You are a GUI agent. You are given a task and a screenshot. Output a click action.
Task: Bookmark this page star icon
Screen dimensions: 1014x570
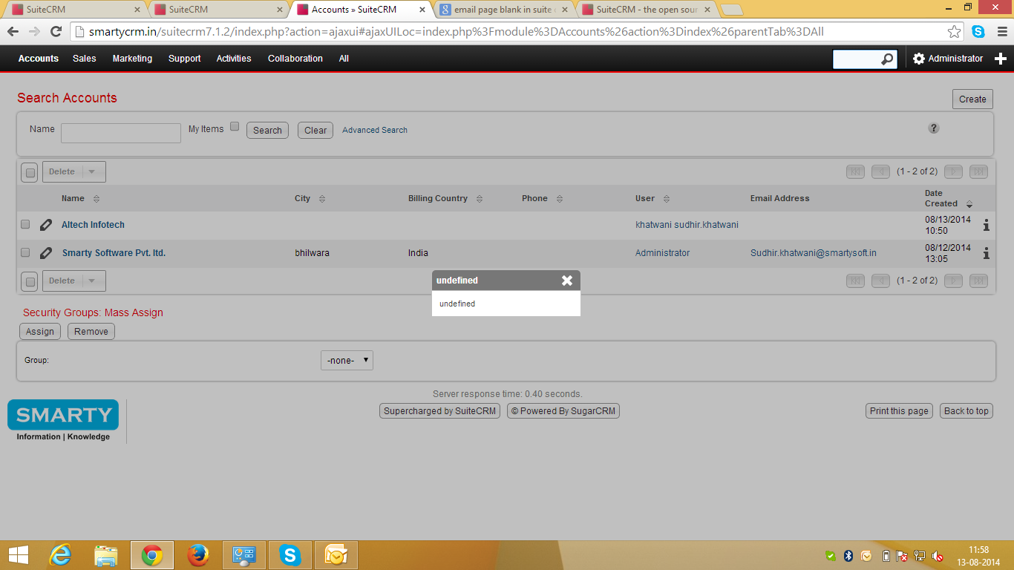pos(955,32)
